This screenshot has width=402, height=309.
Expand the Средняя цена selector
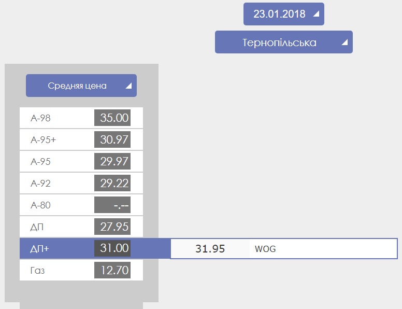click(81, 86)
